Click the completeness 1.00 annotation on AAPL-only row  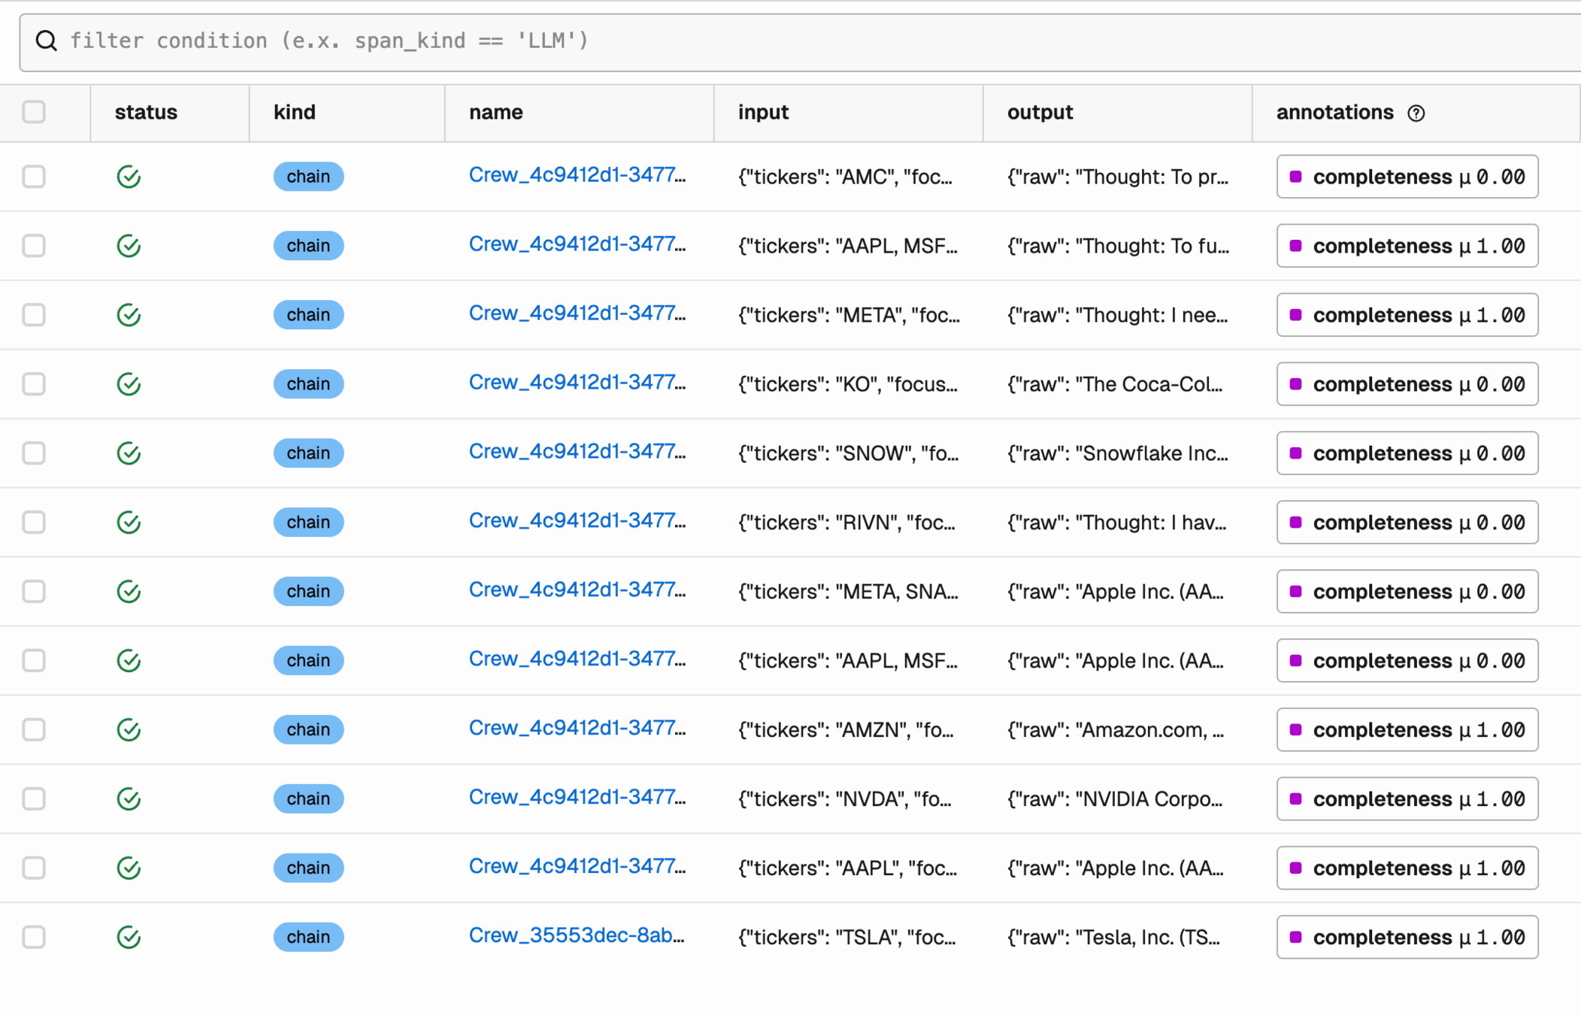tap(1407, 868)
